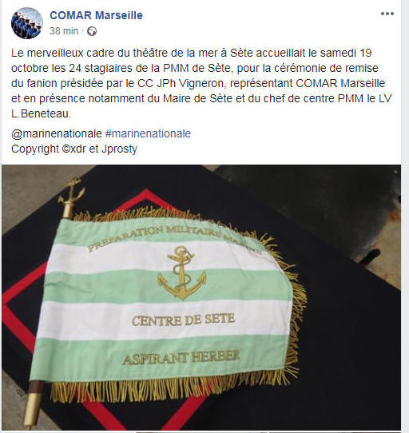Screen dimensions: 409x433
Task: Open the COMAR Marseille round profile picture
Action: pos(27,23)
